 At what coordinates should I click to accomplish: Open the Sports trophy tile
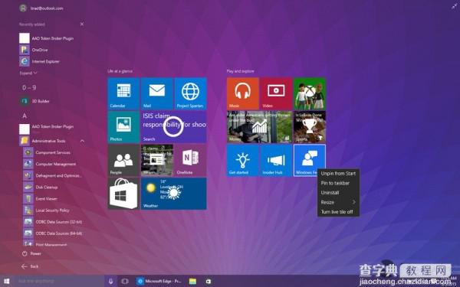click(x=310, y=127)
